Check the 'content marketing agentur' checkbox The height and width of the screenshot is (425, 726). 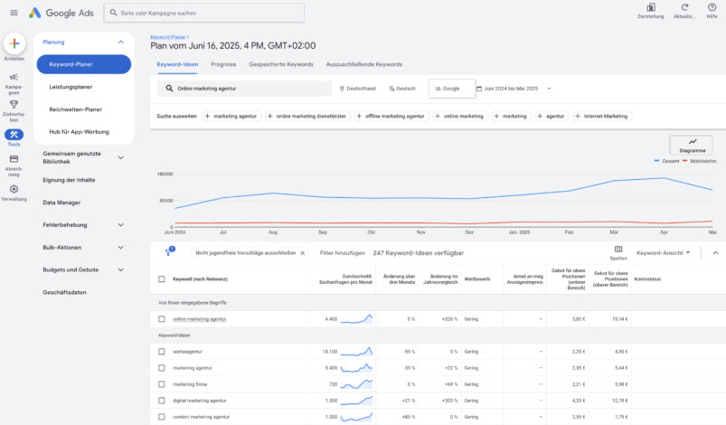(161, 417)
